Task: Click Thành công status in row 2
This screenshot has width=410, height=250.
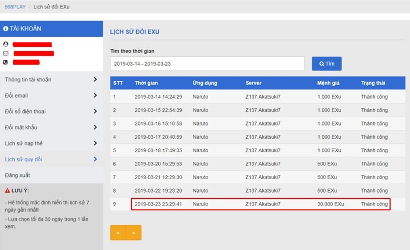Action: click(x=374, y=110)
